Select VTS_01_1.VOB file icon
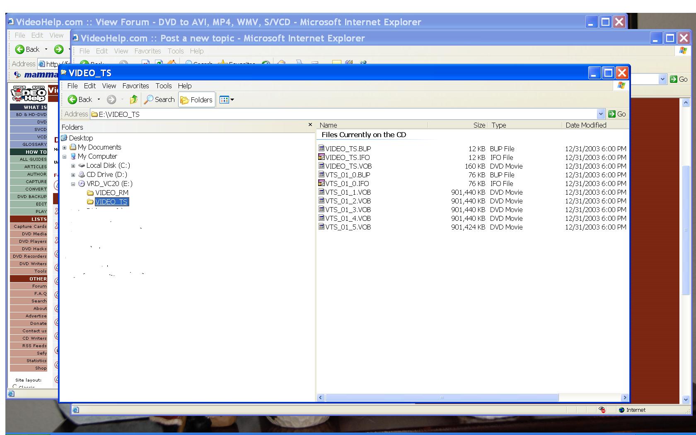This screenshot has width=696, height=435. point(321,191)
